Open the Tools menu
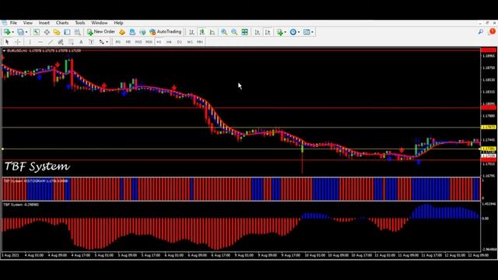This screenshot has width=498, height=280. (80, 23)
